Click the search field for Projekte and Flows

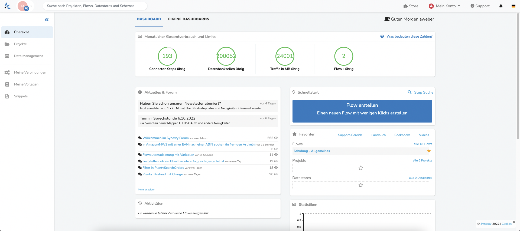tap(95, 6)
